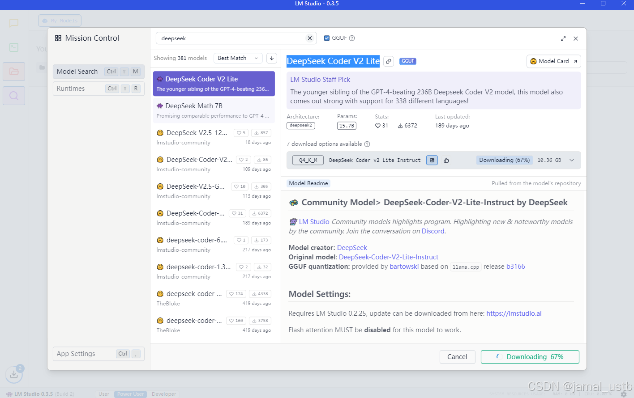Open the bartowski link

point(404,267)
